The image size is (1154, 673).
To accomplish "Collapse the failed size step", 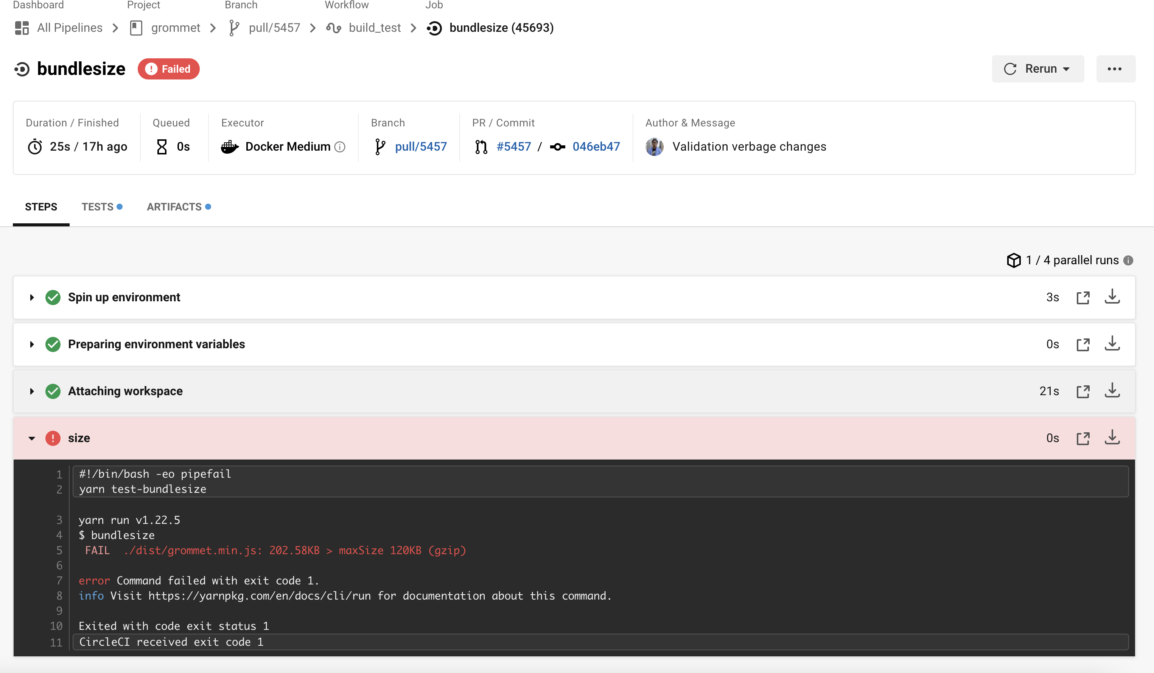I will click(x=32, y=438).
